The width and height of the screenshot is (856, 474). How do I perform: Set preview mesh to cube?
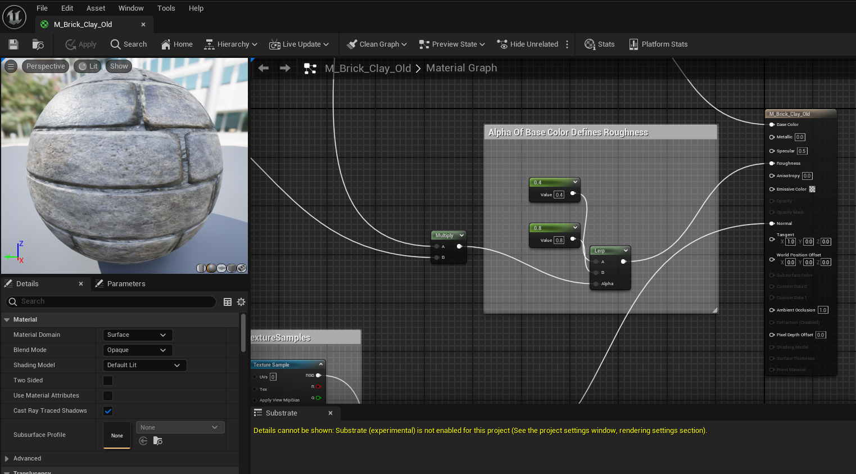pyautogui.click(x=232, y=268)
